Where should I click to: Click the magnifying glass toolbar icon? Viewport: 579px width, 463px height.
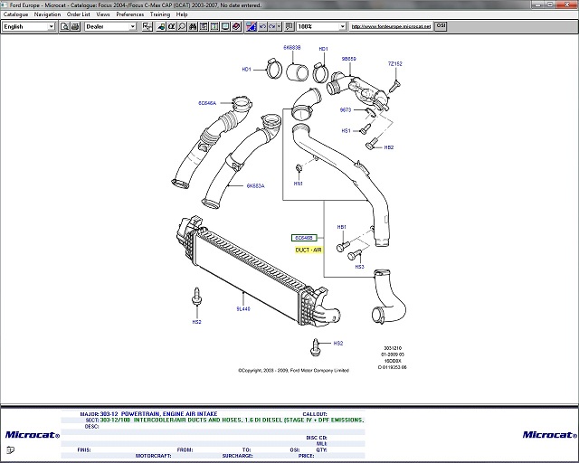tap(182, 26)
